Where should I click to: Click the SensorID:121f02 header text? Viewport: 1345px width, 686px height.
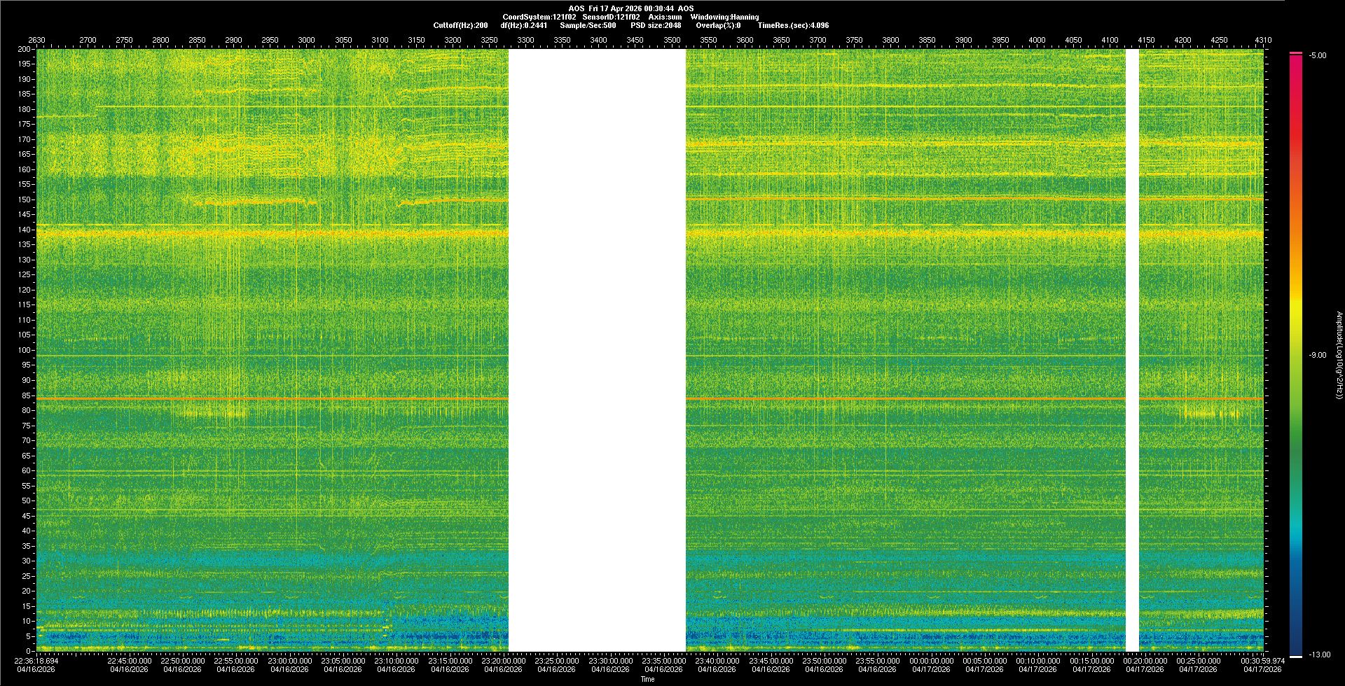point(611,17)
